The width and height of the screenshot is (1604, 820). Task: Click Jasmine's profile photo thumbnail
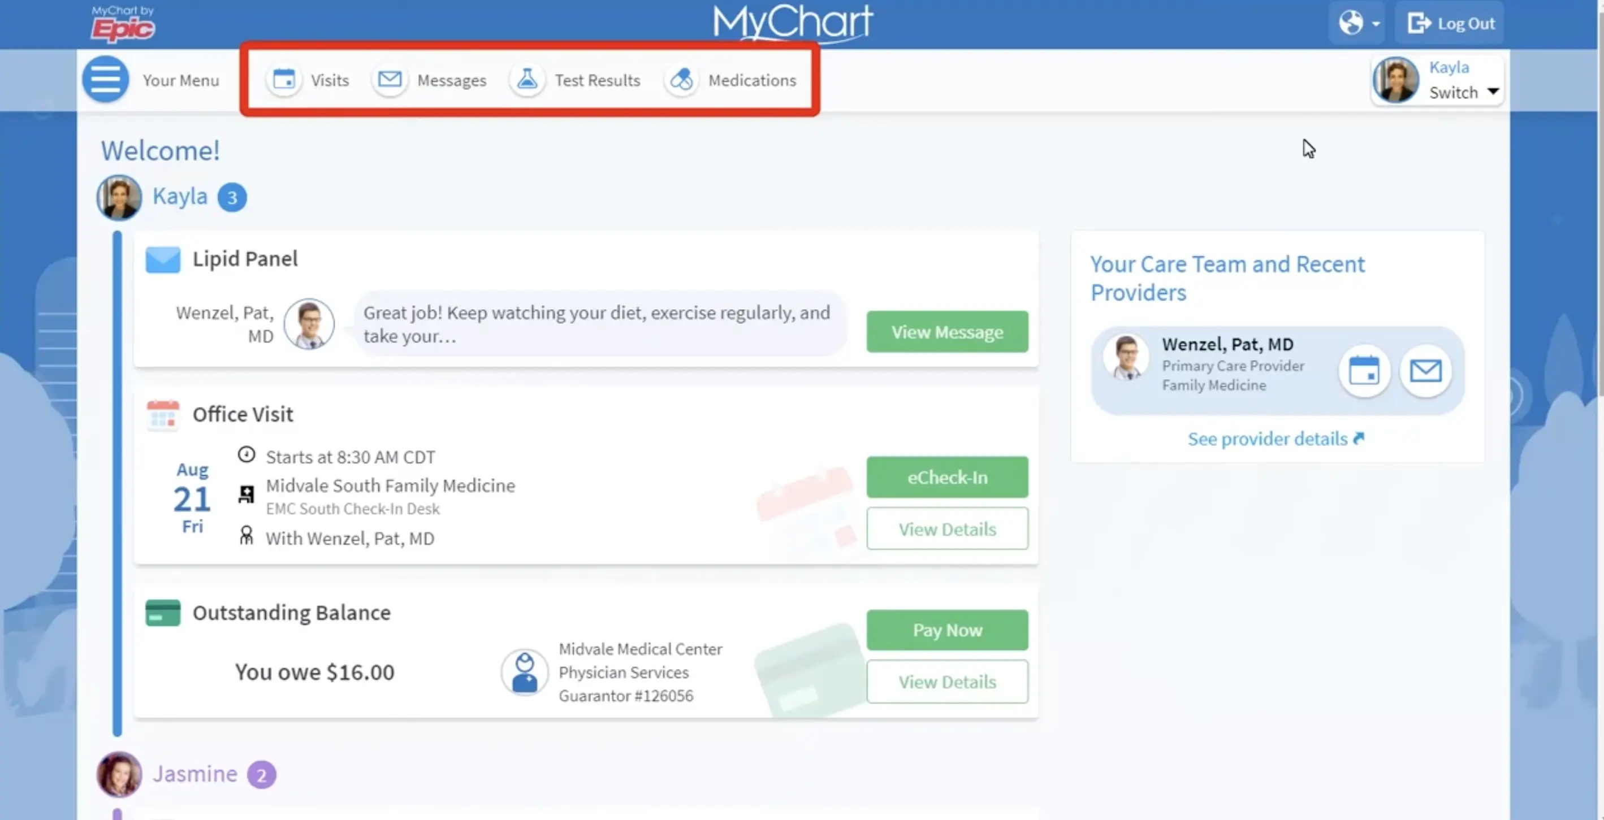pos(119,774)
